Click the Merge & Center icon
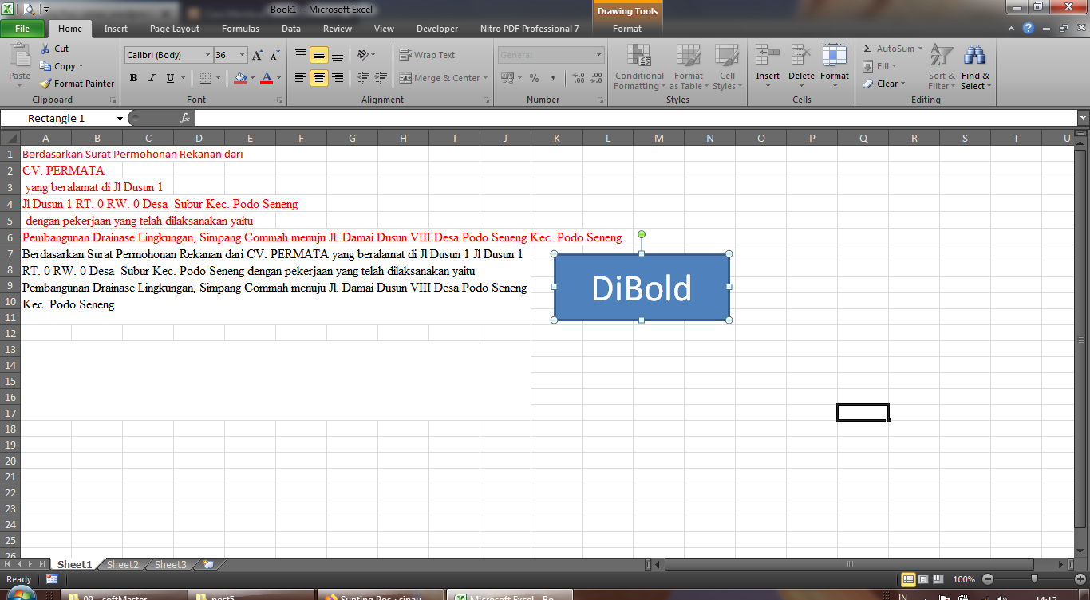Viewport: 1090px width, 600px height. pos(440,78)
